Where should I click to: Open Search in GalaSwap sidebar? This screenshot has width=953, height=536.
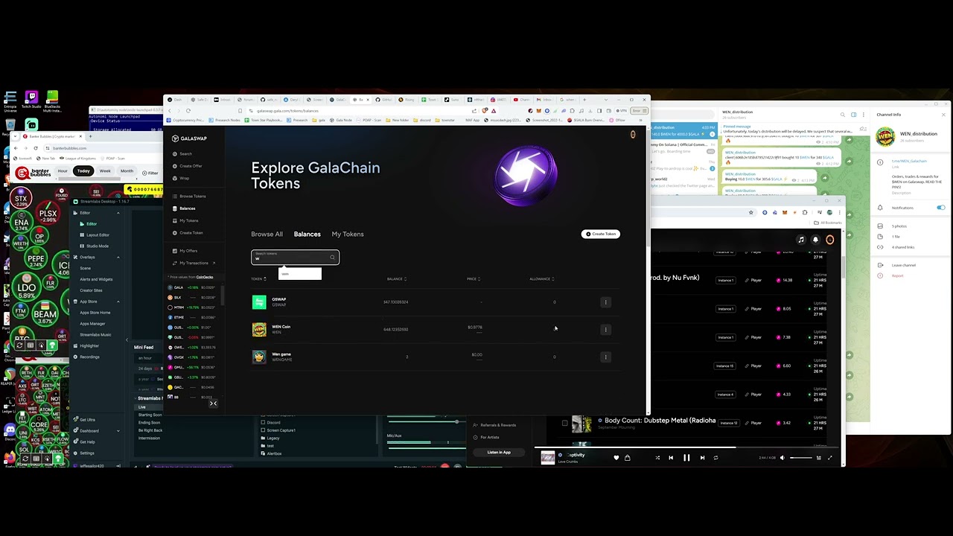pyautogui.click(x=182, y=154)
